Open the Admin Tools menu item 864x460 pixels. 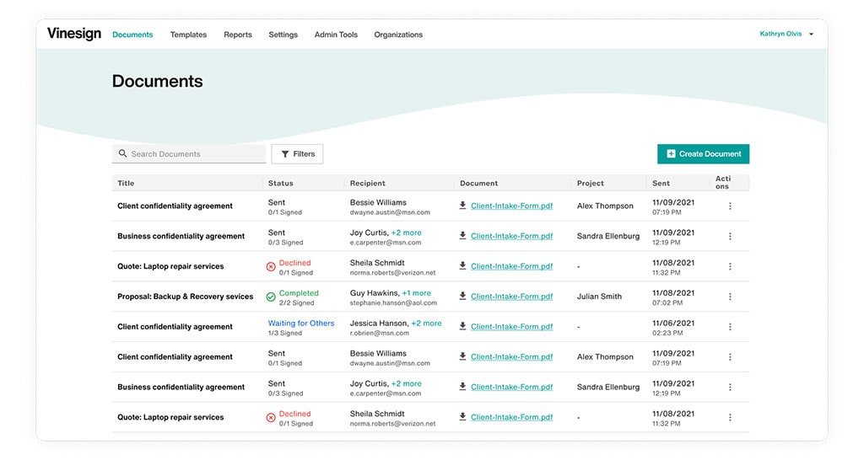tap(336, 35)
